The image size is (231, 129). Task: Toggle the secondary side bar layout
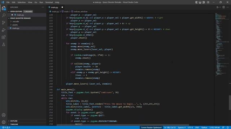204,2
